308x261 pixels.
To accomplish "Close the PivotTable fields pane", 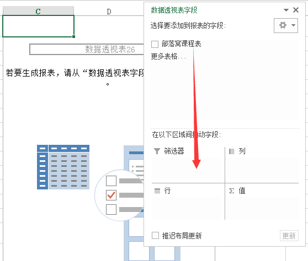I will click(296, 10).
